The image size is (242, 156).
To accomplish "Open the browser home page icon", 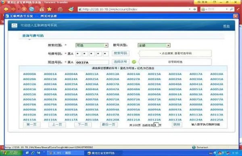I will pyautogui.click(x=42, y=9).
